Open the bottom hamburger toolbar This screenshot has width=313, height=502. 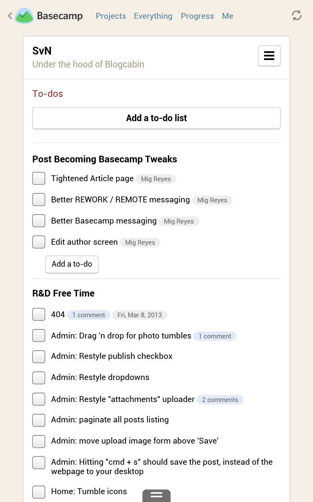[156, 495]
